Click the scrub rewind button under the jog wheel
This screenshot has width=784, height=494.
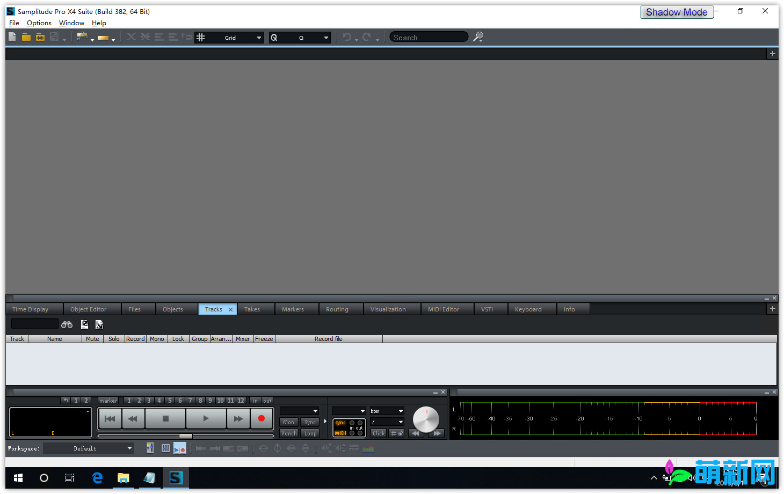click(x=416, y=433)
